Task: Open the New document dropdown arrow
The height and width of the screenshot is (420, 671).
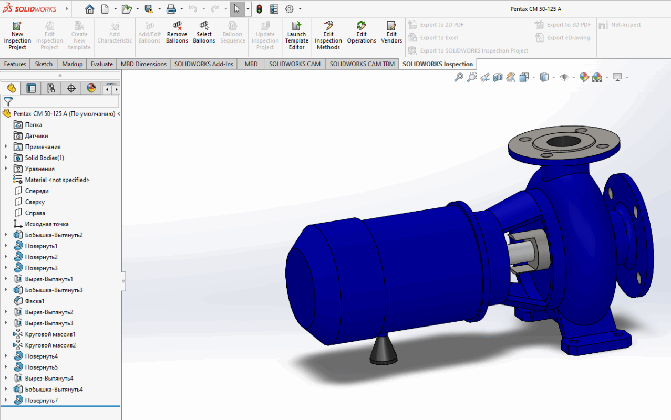Action: point(115,9)
